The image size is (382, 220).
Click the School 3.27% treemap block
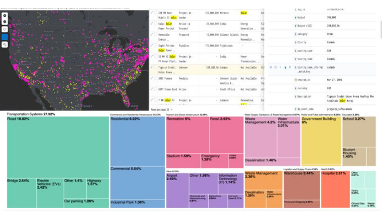tap(359, 132)
